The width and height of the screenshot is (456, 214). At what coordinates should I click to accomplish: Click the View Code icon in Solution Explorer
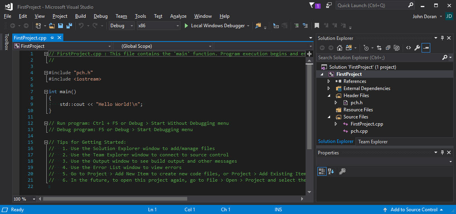click(x=408, y=48)
